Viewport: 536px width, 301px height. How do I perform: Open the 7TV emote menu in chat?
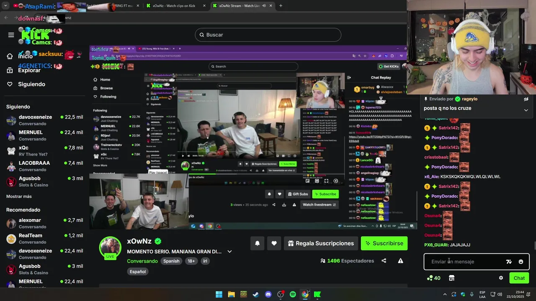[x=509, y=262]
